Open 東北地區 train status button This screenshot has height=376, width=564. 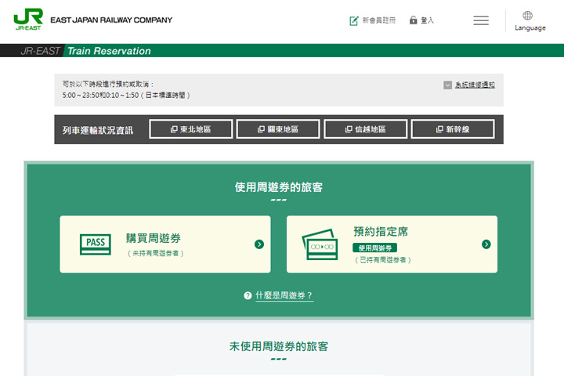click(x=190, y=129)
